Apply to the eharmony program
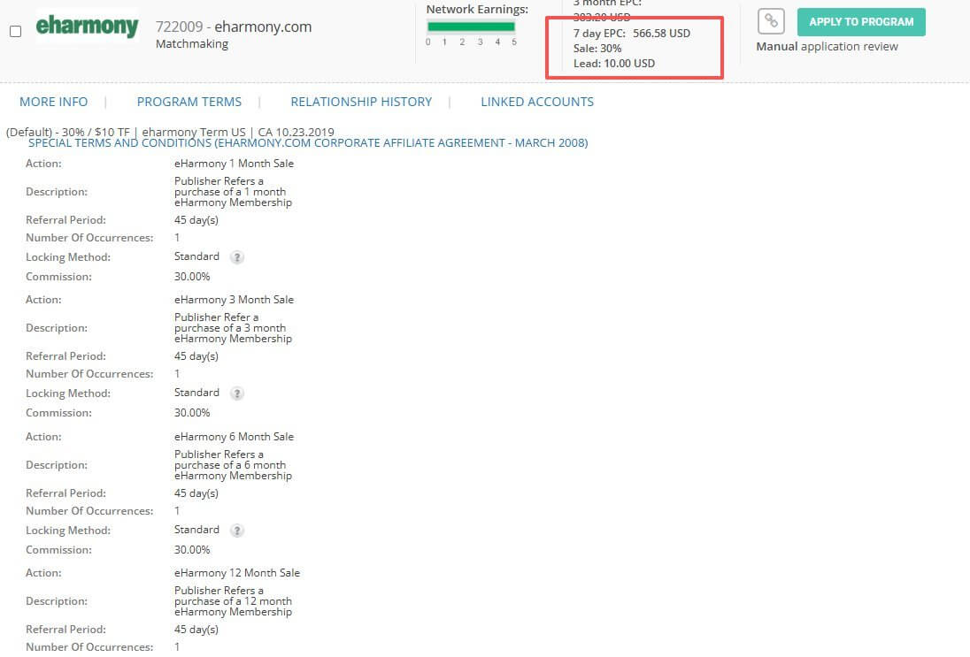This screenshot has width=970, height=657. pyautogui.click(x=861, y=21)
